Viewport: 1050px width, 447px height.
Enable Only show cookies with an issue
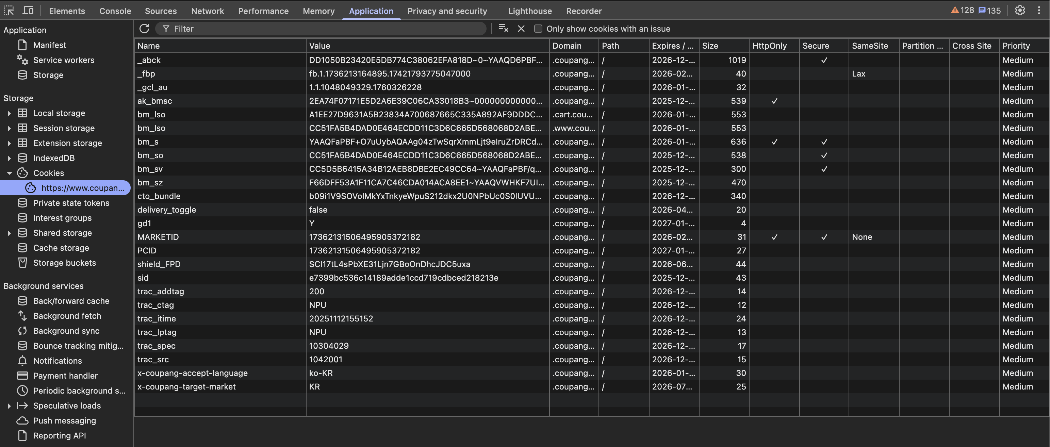coord(538,29)
